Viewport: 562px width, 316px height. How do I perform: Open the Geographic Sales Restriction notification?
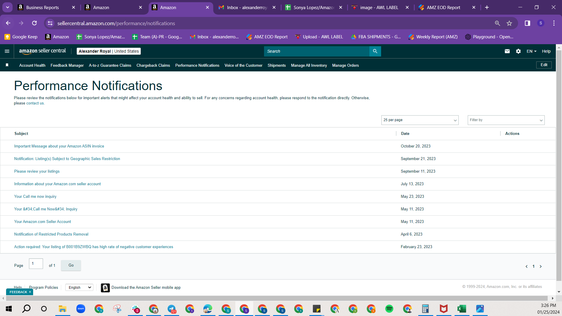pos(67,159)
